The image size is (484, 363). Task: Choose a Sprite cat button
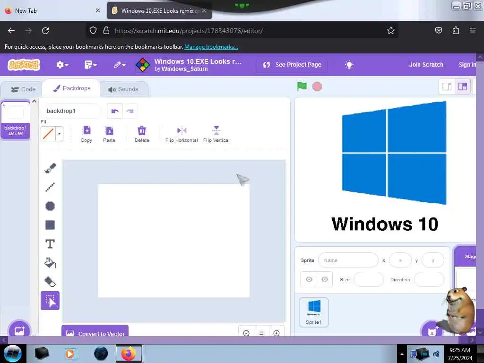[x=432, y=331]
